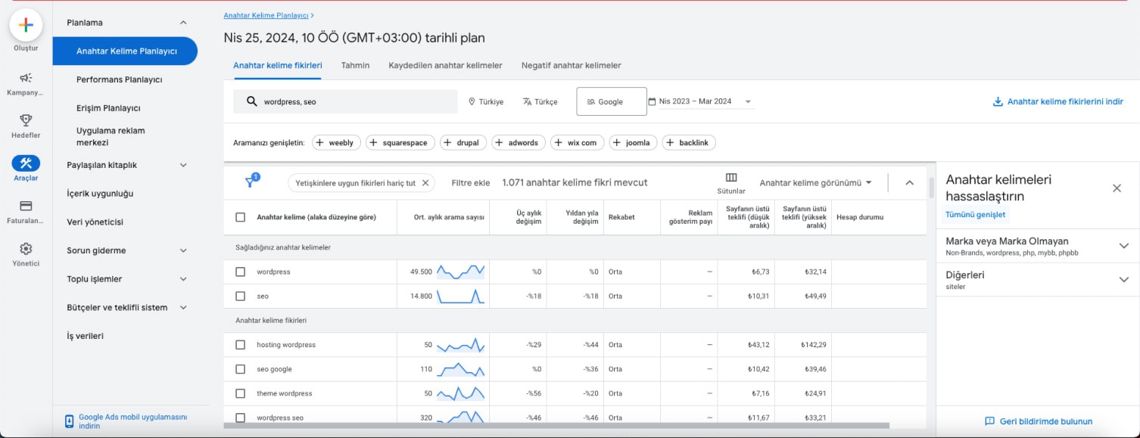
Task: Open İçerik uygunluğu
Action: (x=100, y=194)
